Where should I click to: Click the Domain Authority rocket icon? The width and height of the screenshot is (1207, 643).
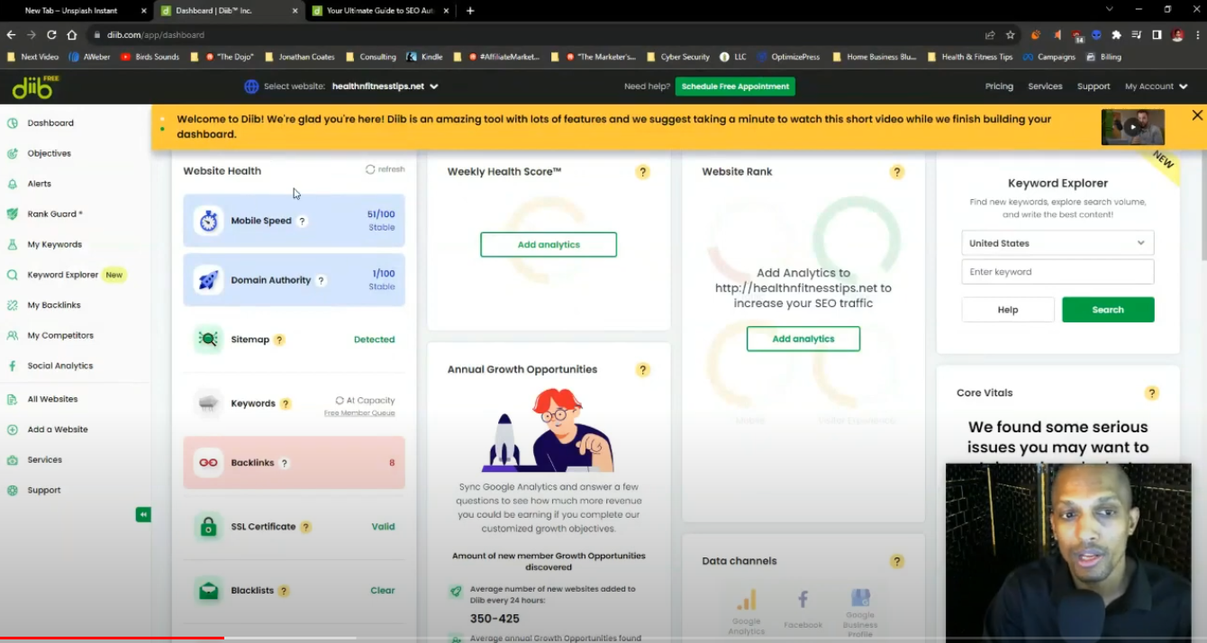(207, 279)
